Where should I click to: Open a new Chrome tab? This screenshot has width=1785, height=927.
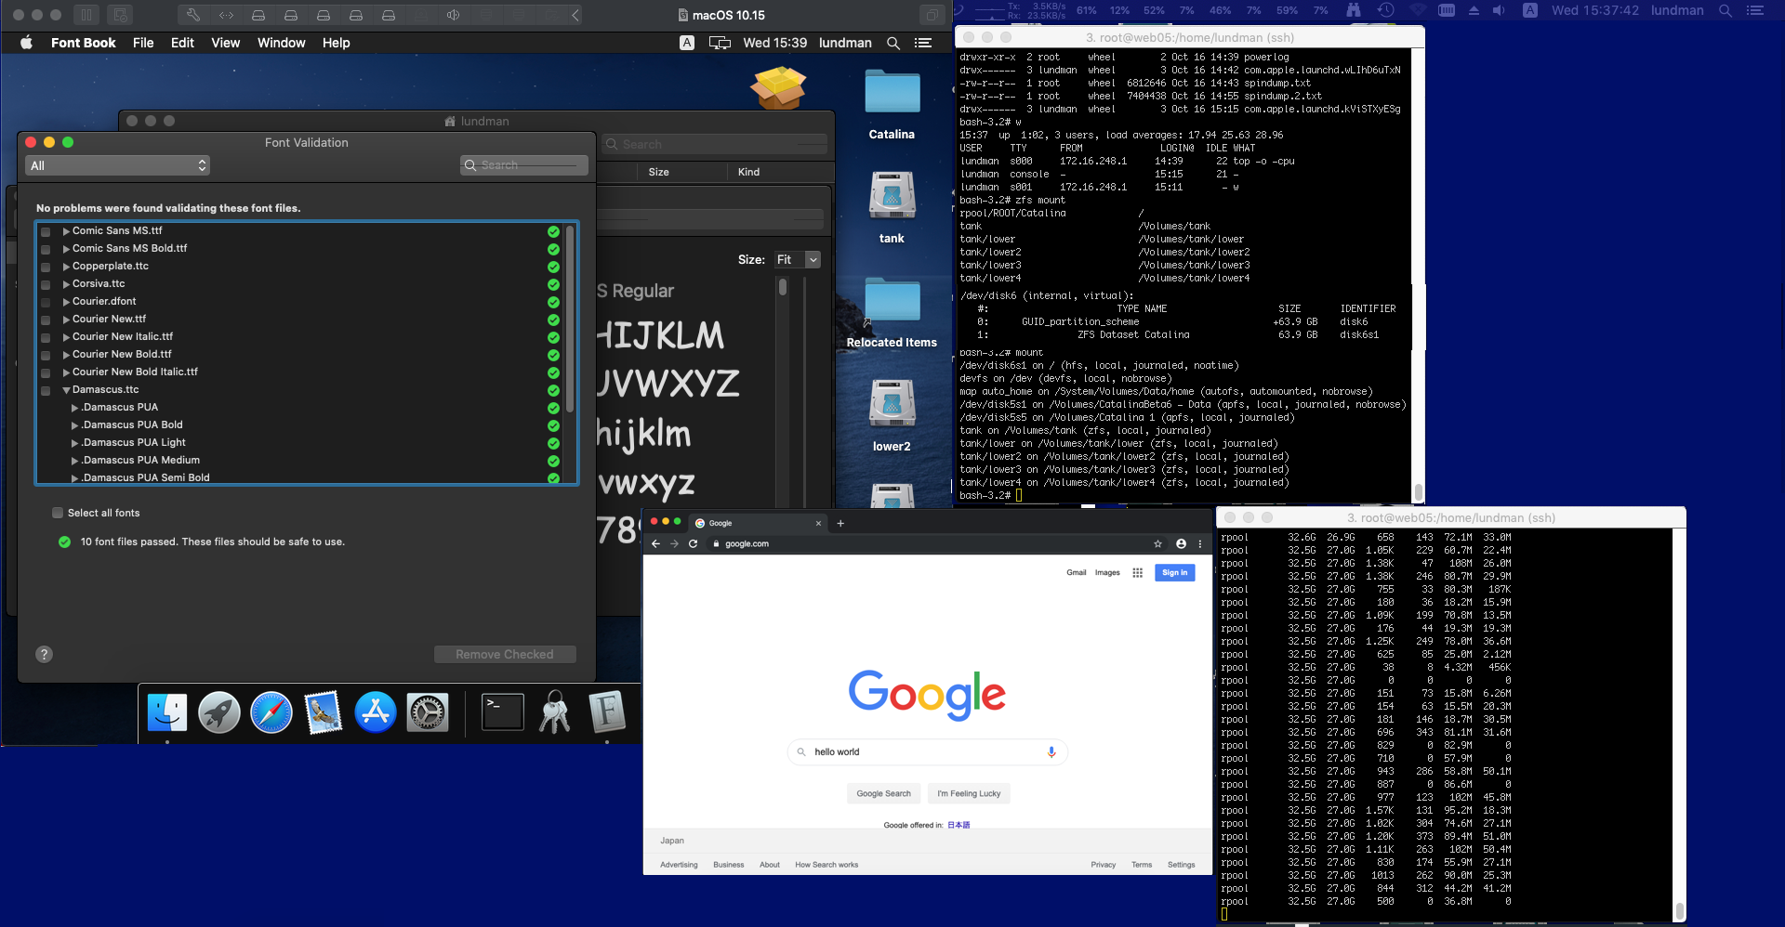(x=840, y=523)
